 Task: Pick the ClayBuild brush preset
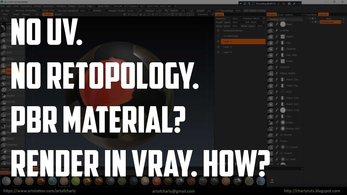coord(291,49)
